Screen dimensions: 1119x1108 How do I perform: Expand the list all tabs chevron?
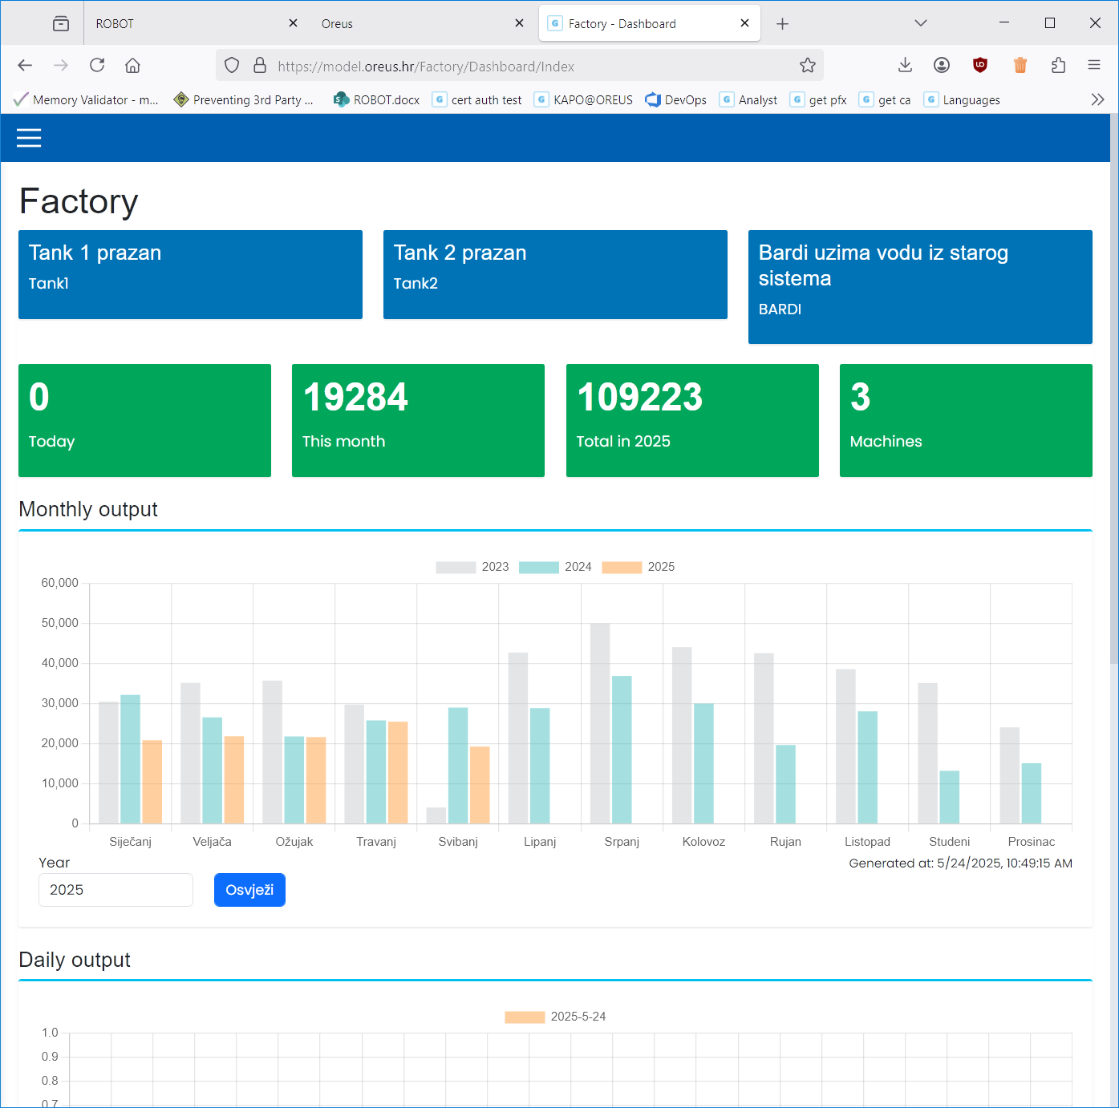pyautogui.click(x=921, y=23)
